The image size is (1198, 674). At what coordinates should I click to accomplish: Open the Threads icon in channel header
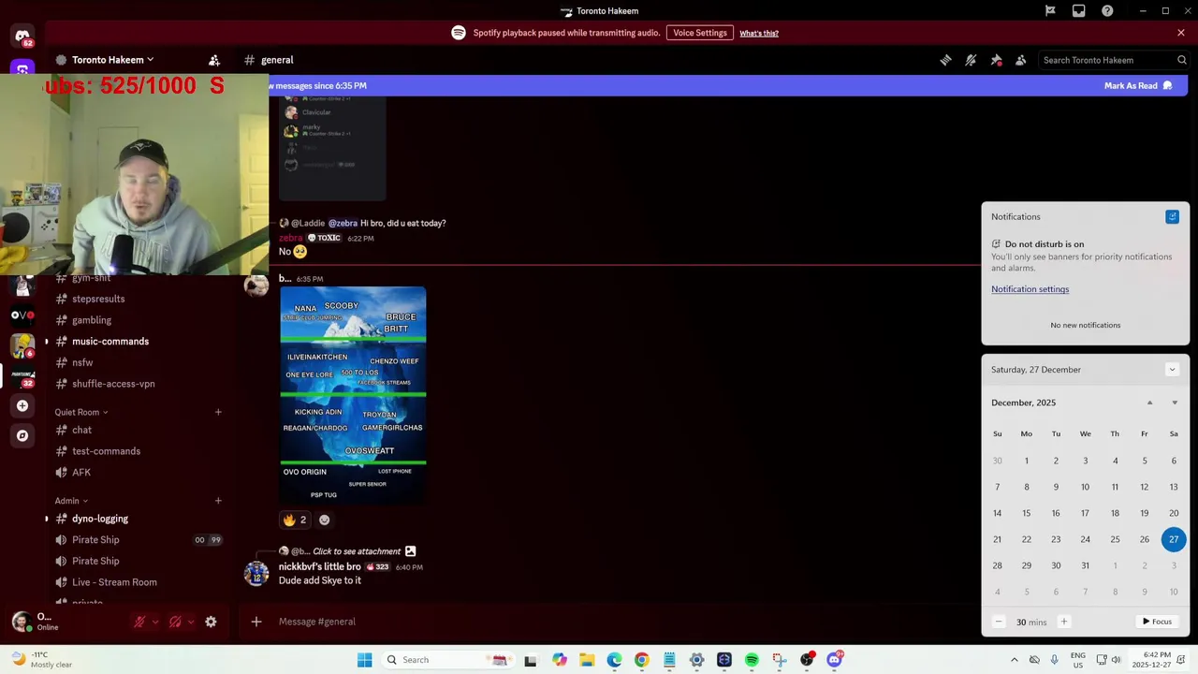(x=945, y=60)
